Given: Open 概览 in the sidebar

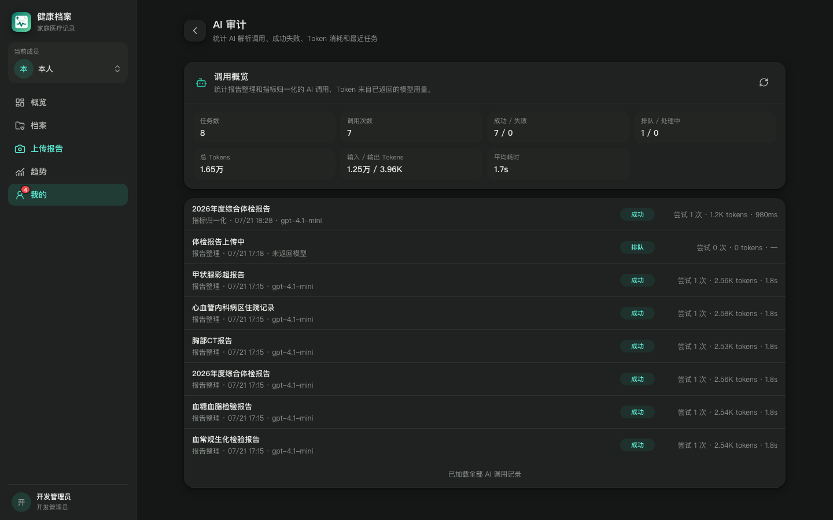Looking at the screenshot, I should click(68, 102).
